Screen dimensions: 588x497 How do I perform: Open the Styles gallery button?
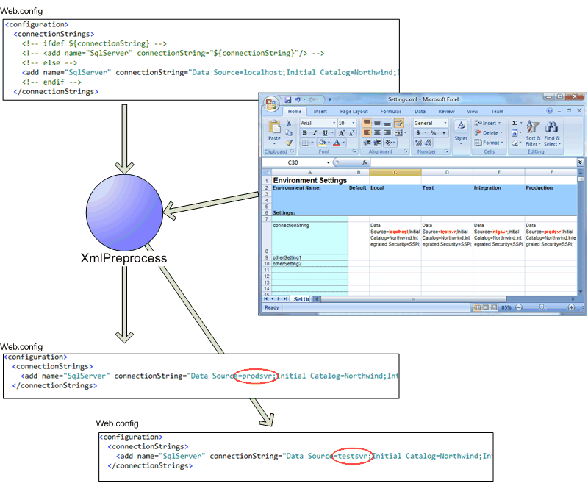[461, 131]
